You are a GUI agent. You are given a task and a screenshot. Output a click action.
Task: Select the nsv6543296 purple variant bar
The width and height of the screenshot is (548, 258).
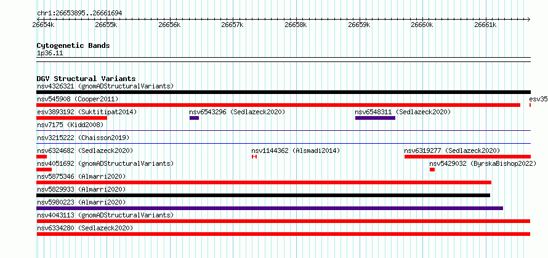point(195,118)
